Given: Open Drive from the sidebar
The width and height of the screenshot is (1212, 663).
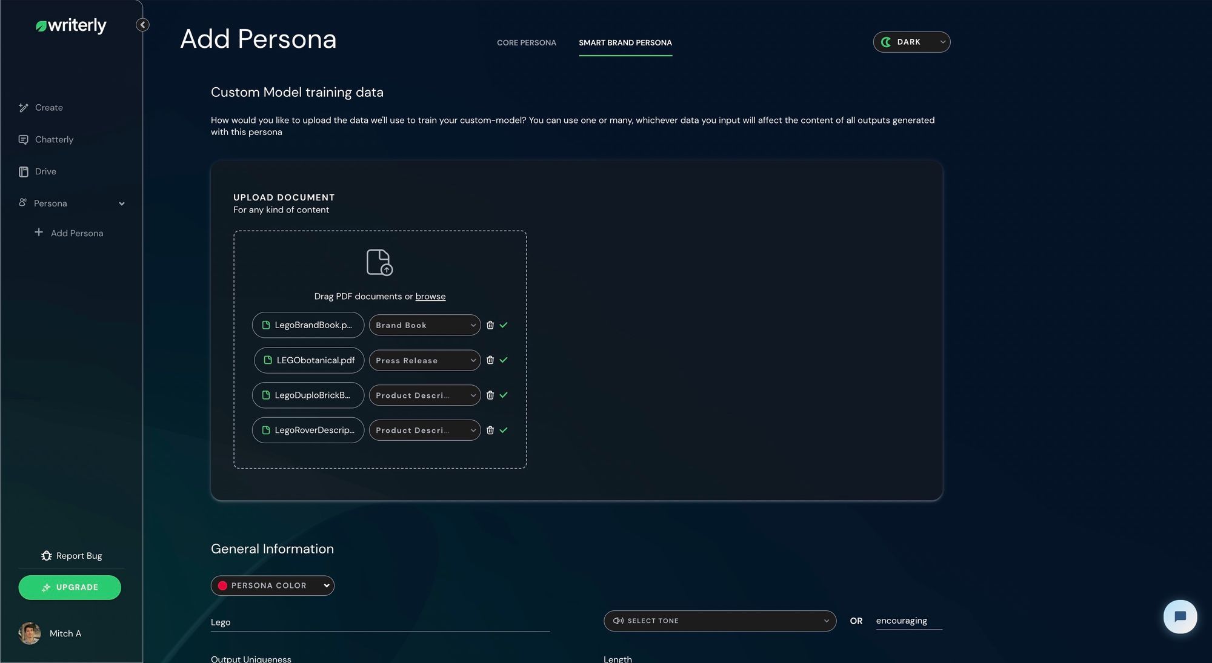Looking at the screenshot, I should (x=45, y=171).
